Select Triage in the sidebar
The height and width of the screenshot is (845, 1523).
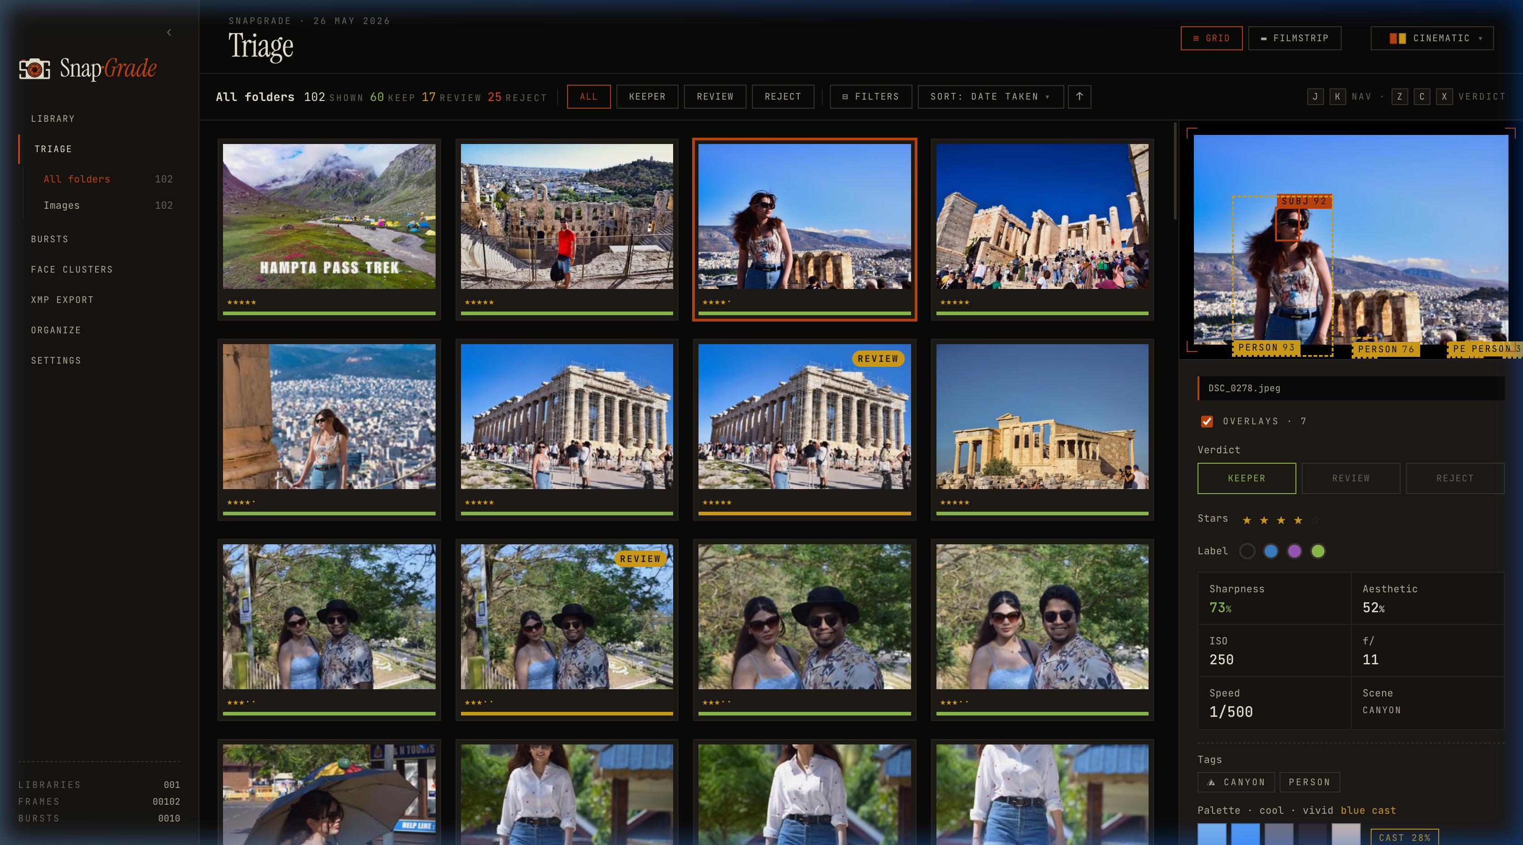click(x=53, y=149)
